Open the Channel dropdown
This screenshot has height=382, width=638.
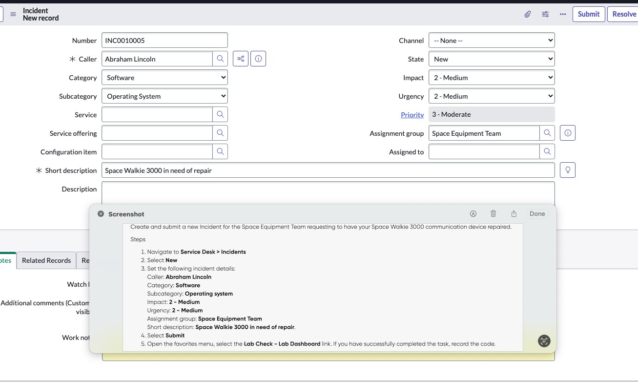(491, 40)
